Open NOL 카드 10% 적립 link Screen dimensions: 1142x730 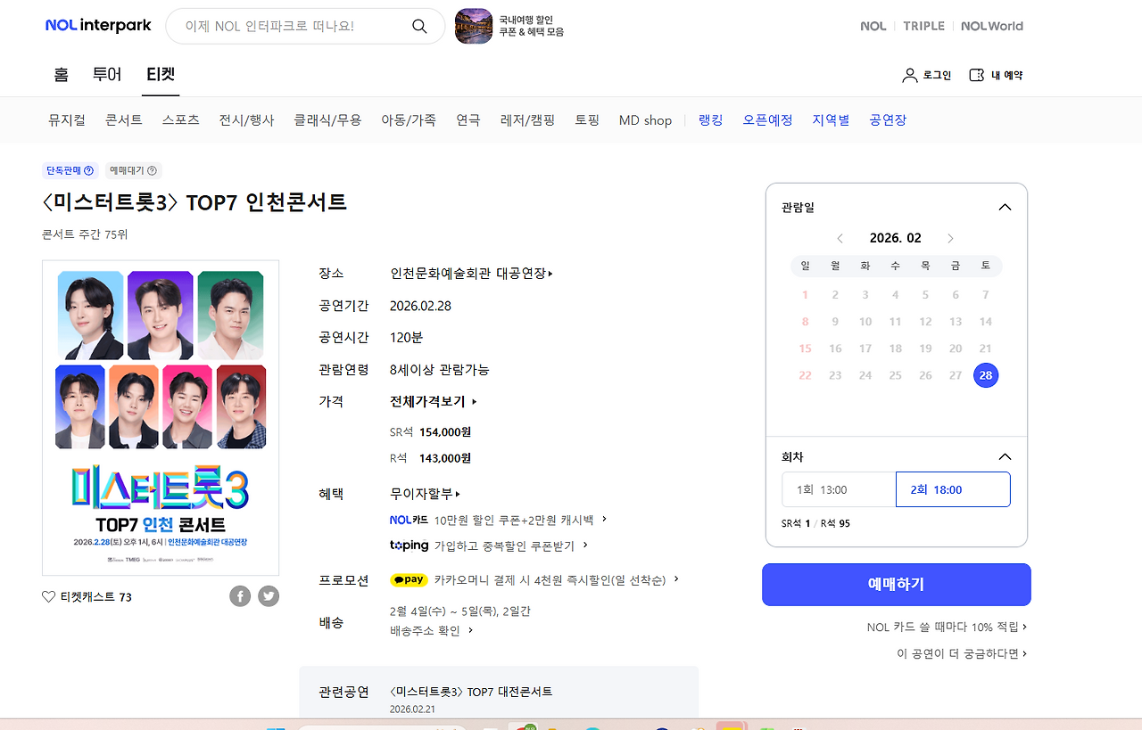point(947,627)
